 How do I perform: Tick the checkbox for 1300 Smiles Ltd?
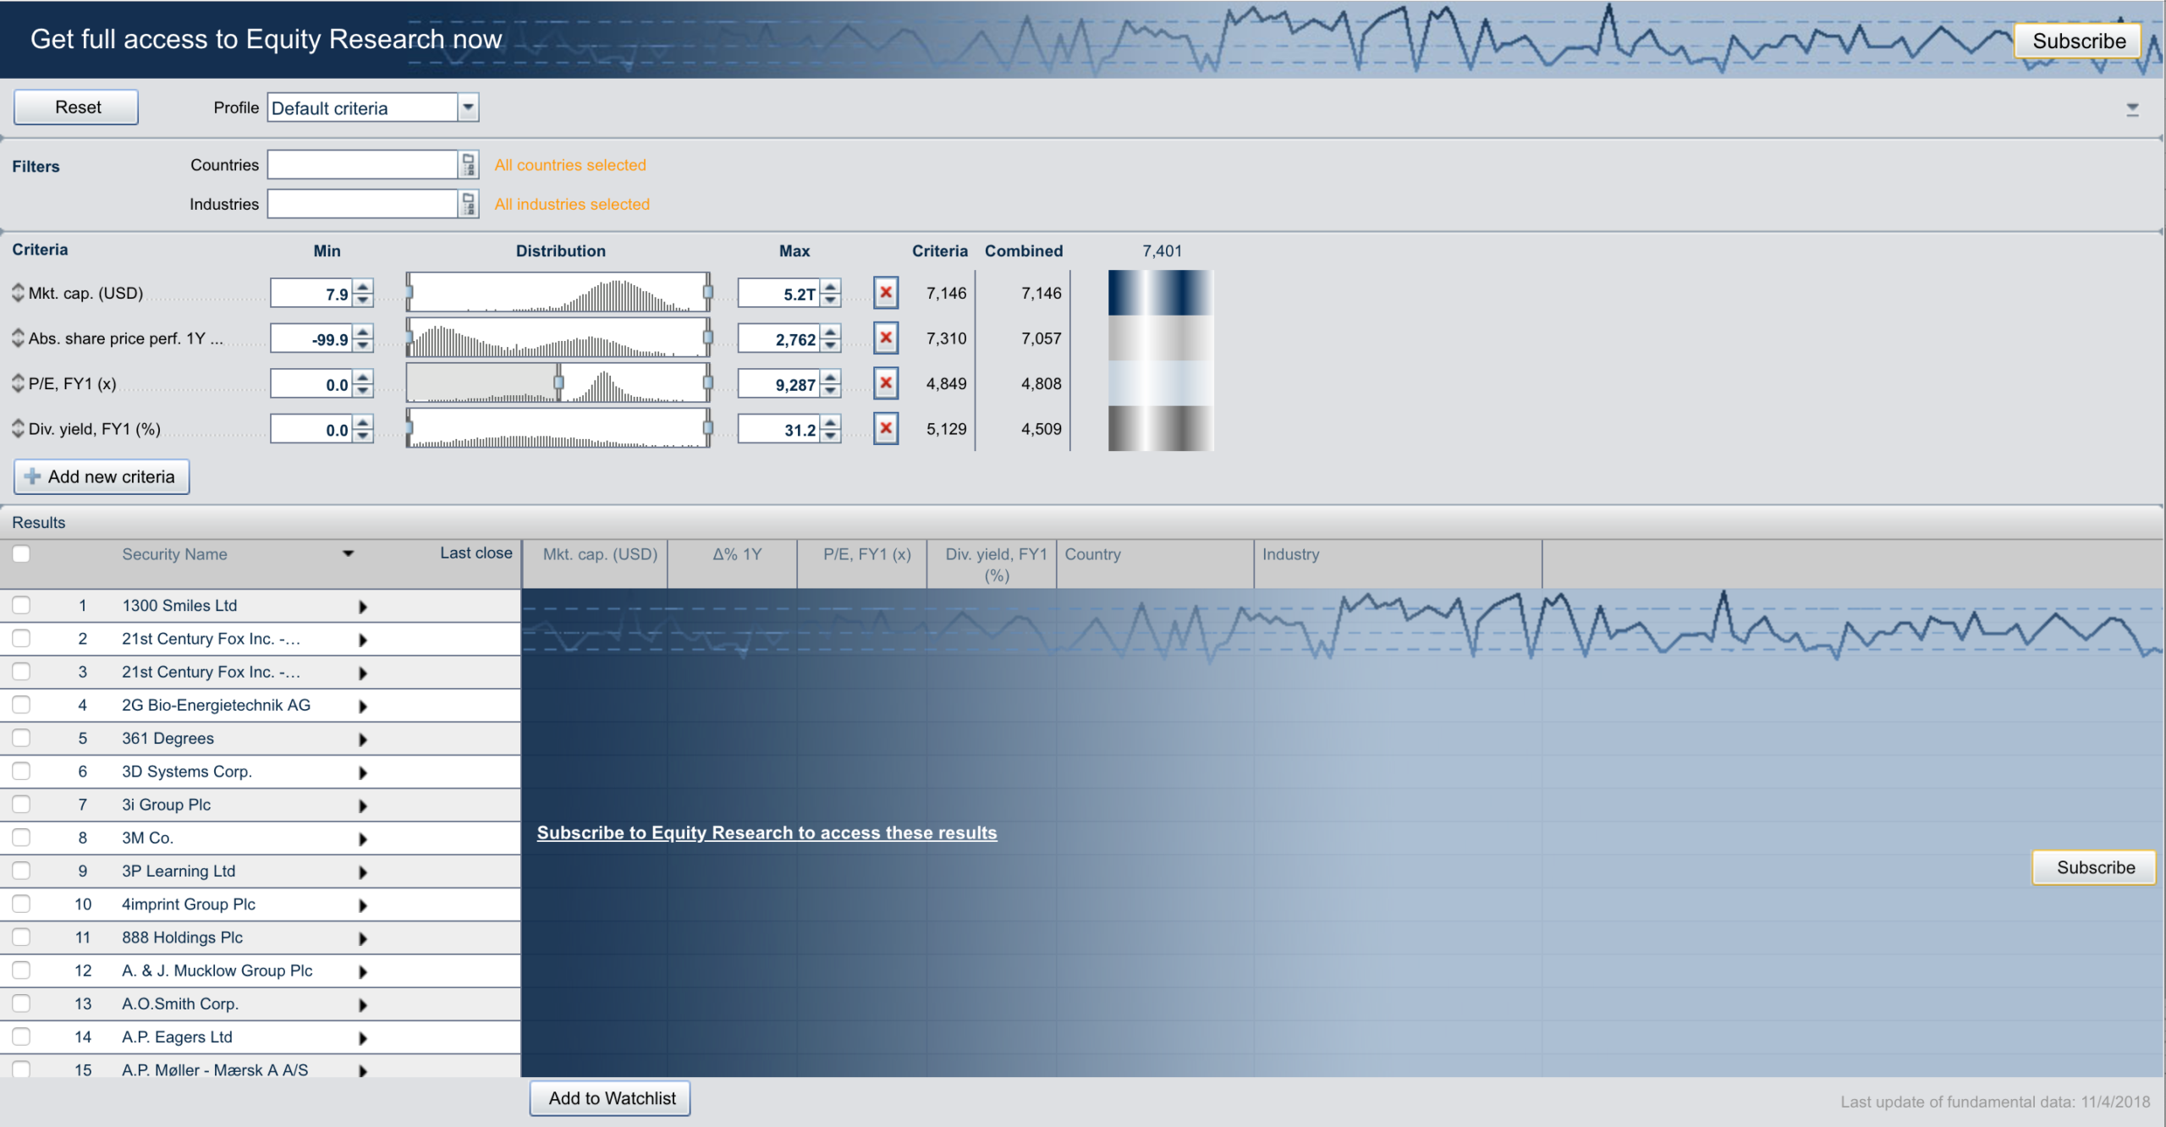point(21,604)
